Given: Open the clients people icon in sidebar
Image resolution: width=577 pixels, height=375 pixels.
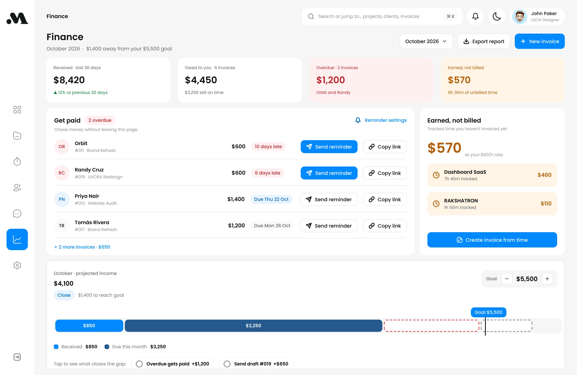Looking at the screenshot, I should (x=17, y=187).
